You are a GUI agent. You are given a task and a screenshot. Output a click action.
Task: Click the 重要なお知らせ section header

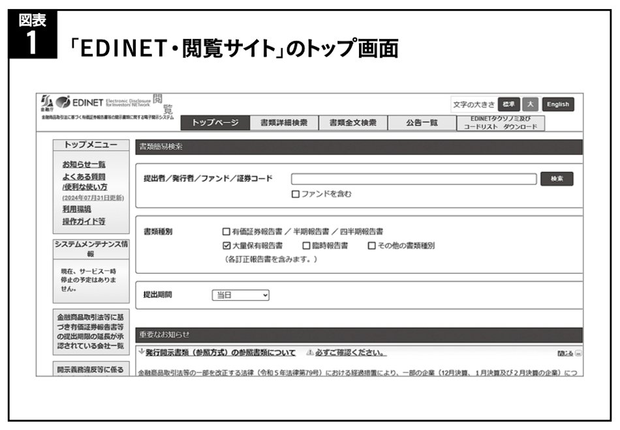[359, 335]
